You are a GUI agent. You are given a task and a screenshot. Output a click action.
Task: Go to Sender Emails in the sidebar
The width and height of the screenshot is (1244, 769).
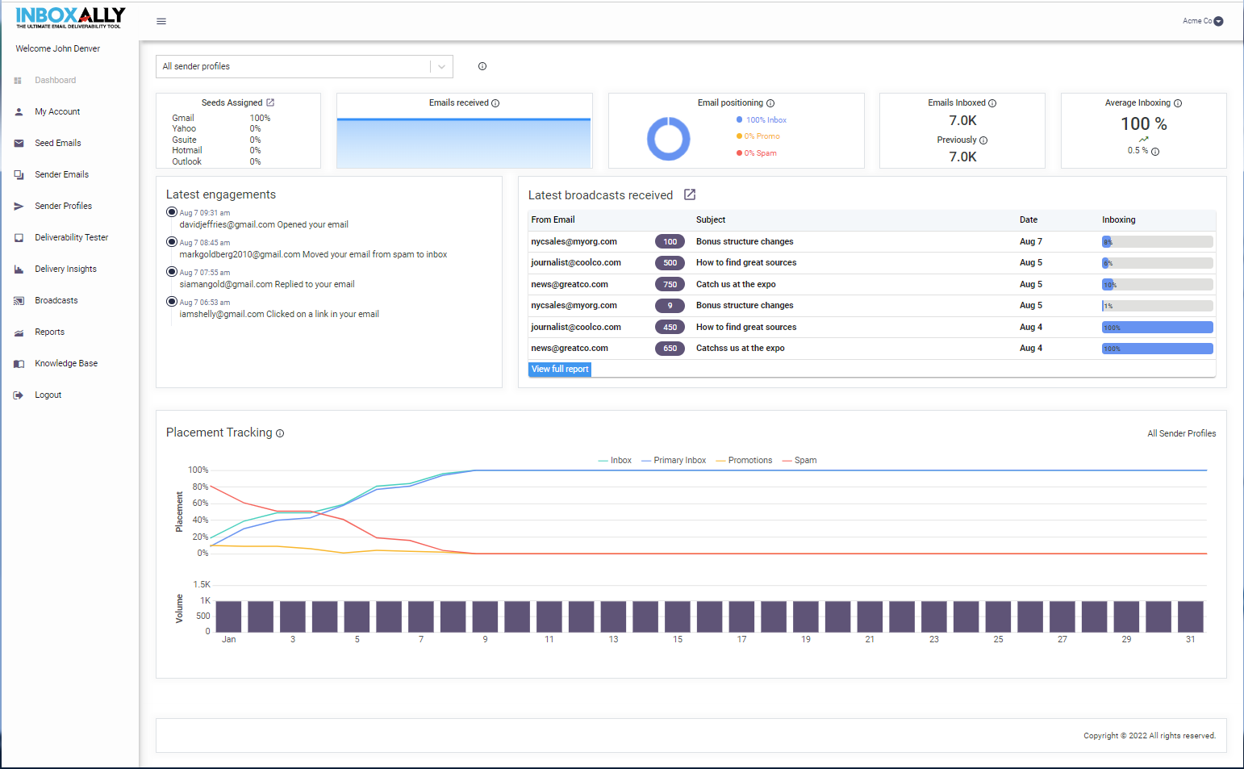(x=18, y=174)
